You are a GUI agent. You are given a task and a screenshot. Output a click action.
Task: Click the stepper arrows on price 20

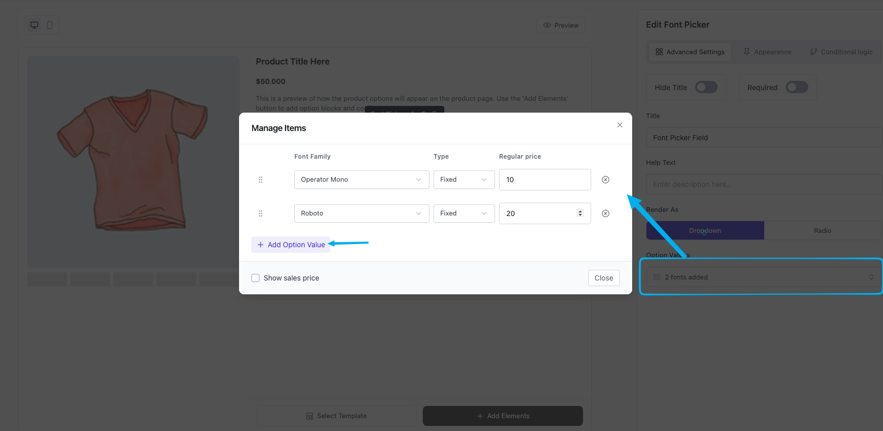coord(580,213)
